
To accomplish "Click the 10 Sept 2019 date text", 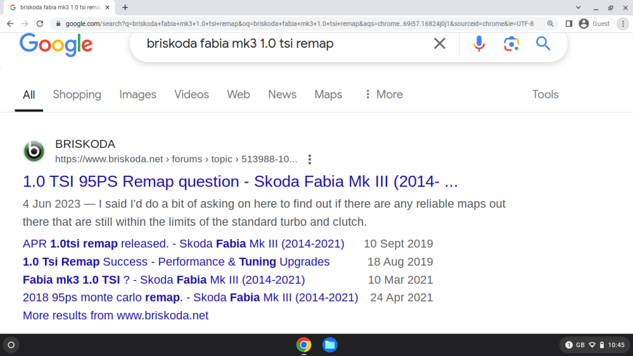I will pyautogui.click(x=398, y=243).
